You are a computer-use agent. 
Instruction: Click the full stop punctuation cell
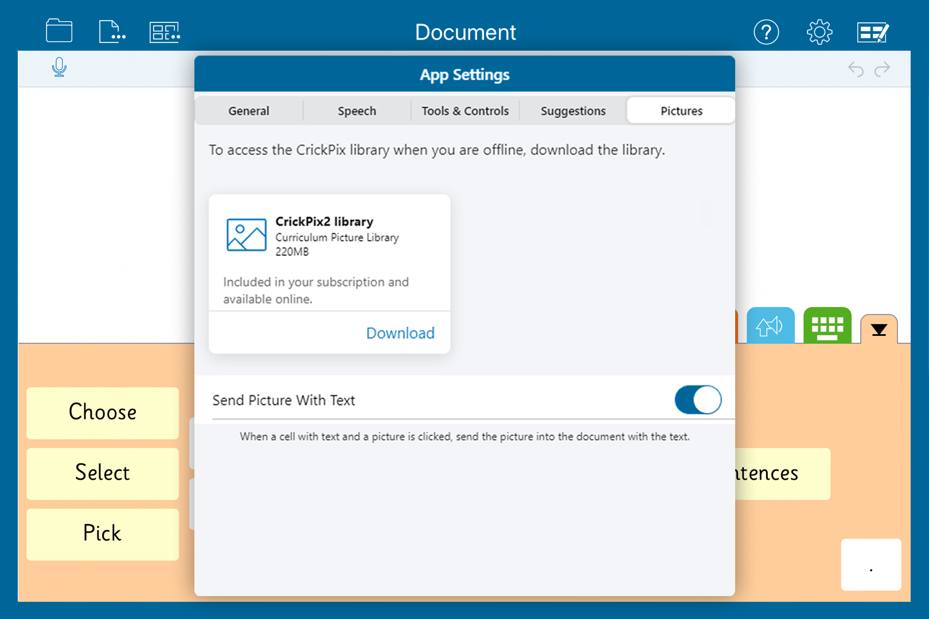pyautogui.click(x=871, y=565)
